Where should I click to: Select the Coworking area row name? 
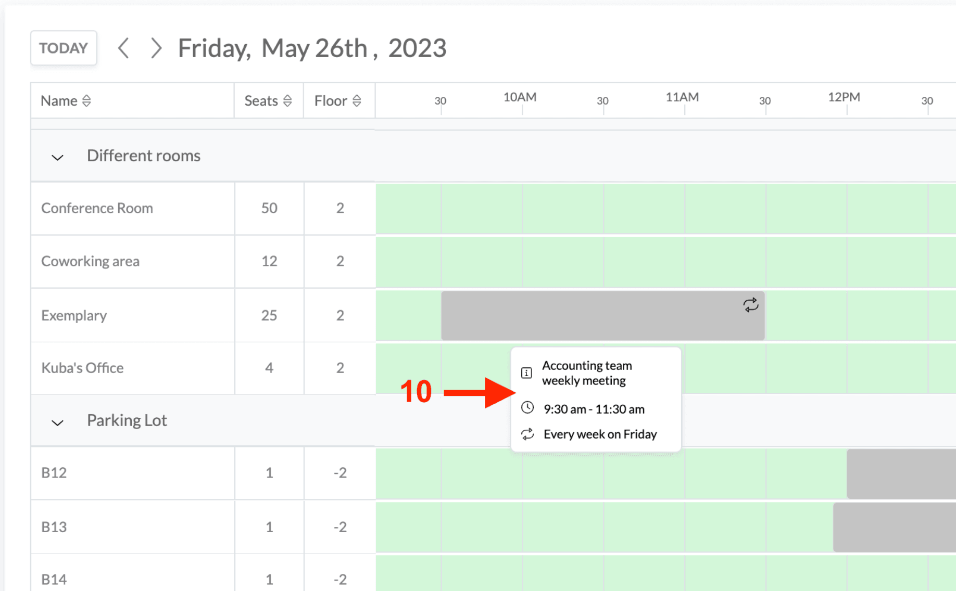(x=91, y=261)
